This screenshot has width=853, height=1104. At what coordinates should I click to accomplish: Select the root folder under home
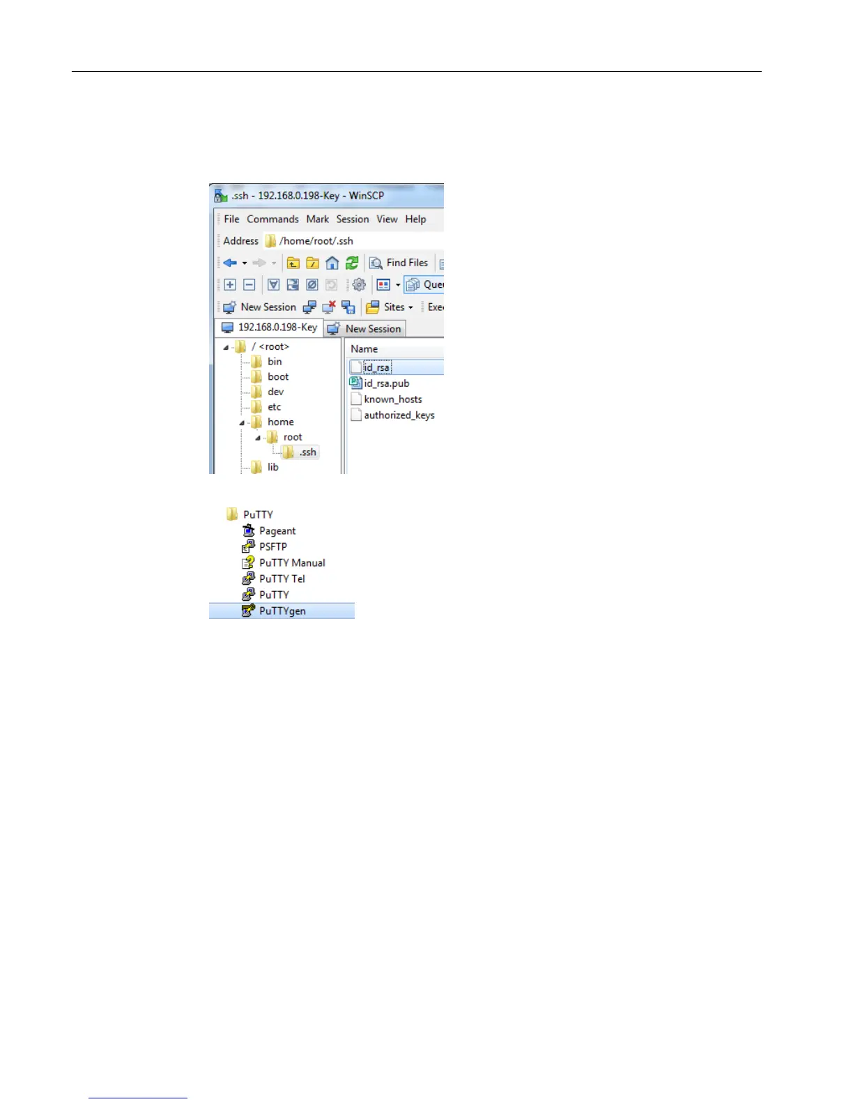click(284, 437)
